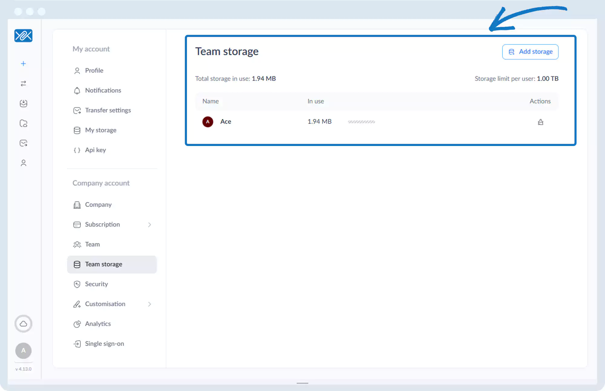Click the cleanup action icon in Ace's row
Screen dimensions: 605x391
pos(541,122)
